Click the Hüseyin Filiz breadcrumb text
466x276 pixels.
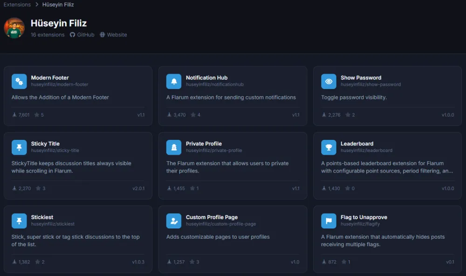click(58, 5)
